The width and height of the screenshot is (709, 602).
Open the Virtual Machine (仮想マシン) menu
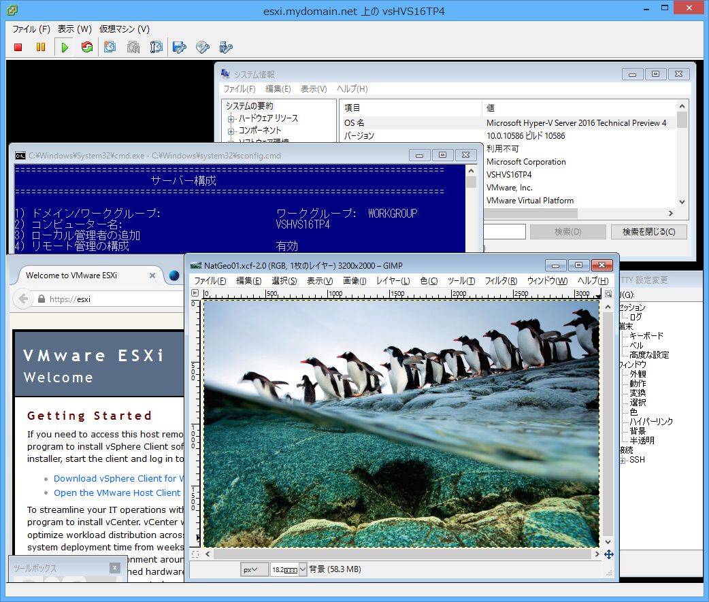(125, 29)
